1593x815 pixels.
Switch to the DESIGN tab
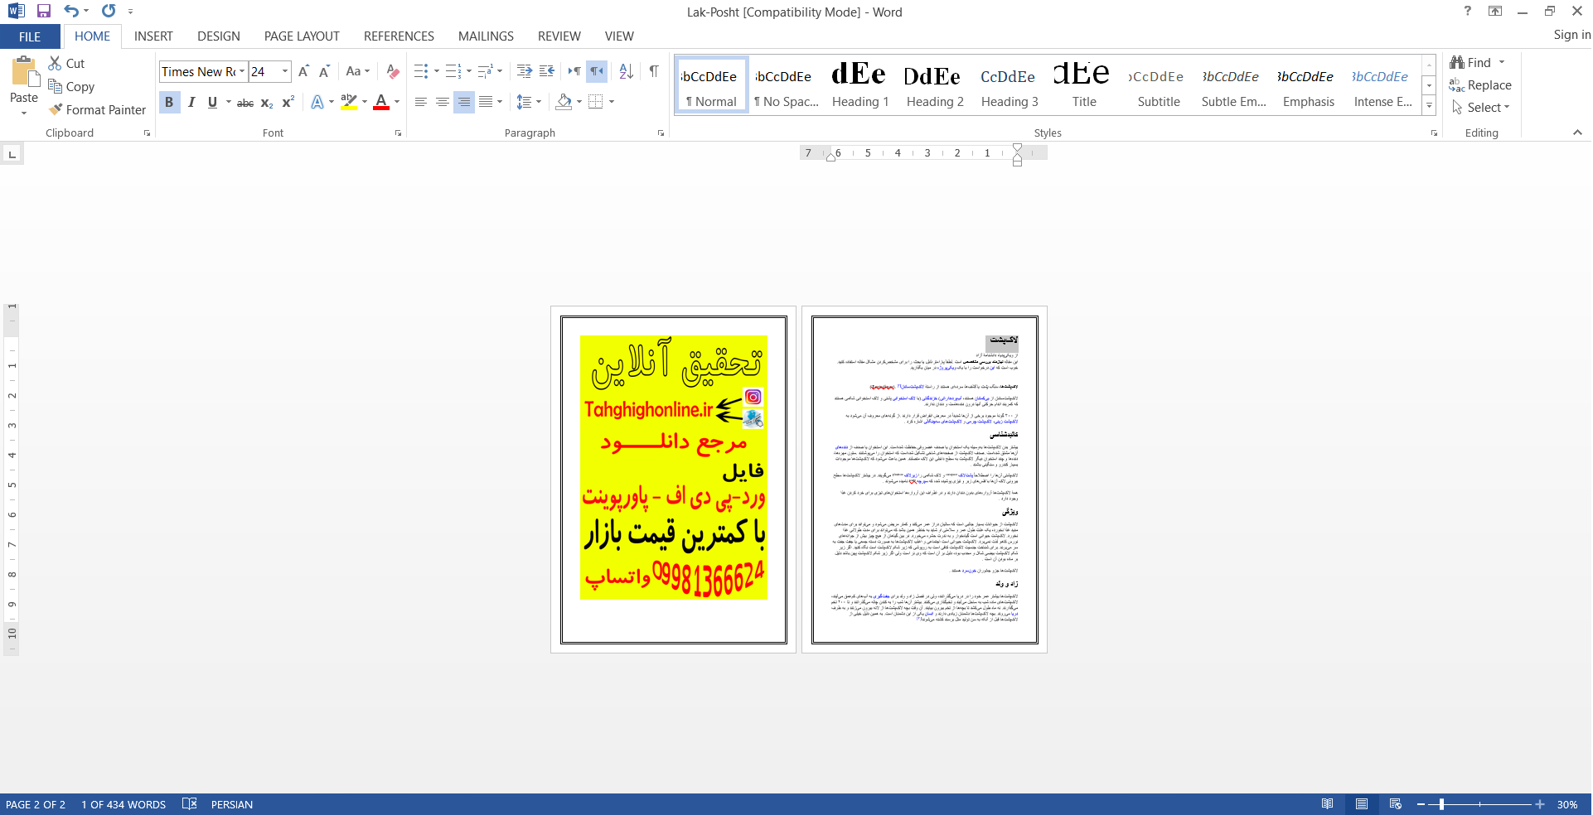pyautogui.click(x=219, y=36)
